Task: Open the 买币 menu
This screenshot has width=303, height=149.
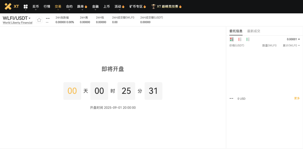Action: (x=36, y=6)
